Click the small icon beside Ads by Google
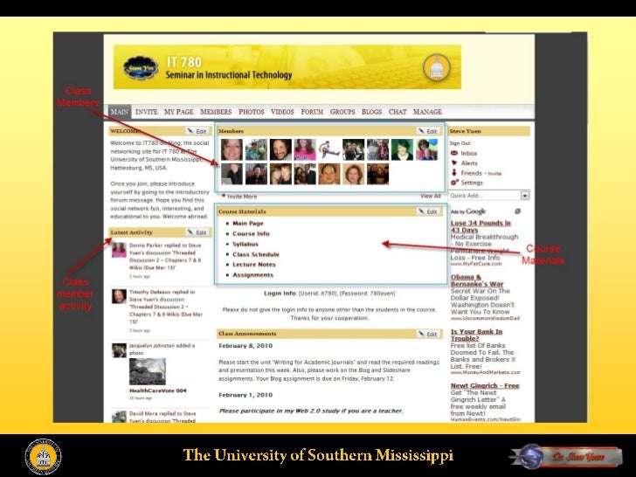636x477 pixels. (517, 211)
